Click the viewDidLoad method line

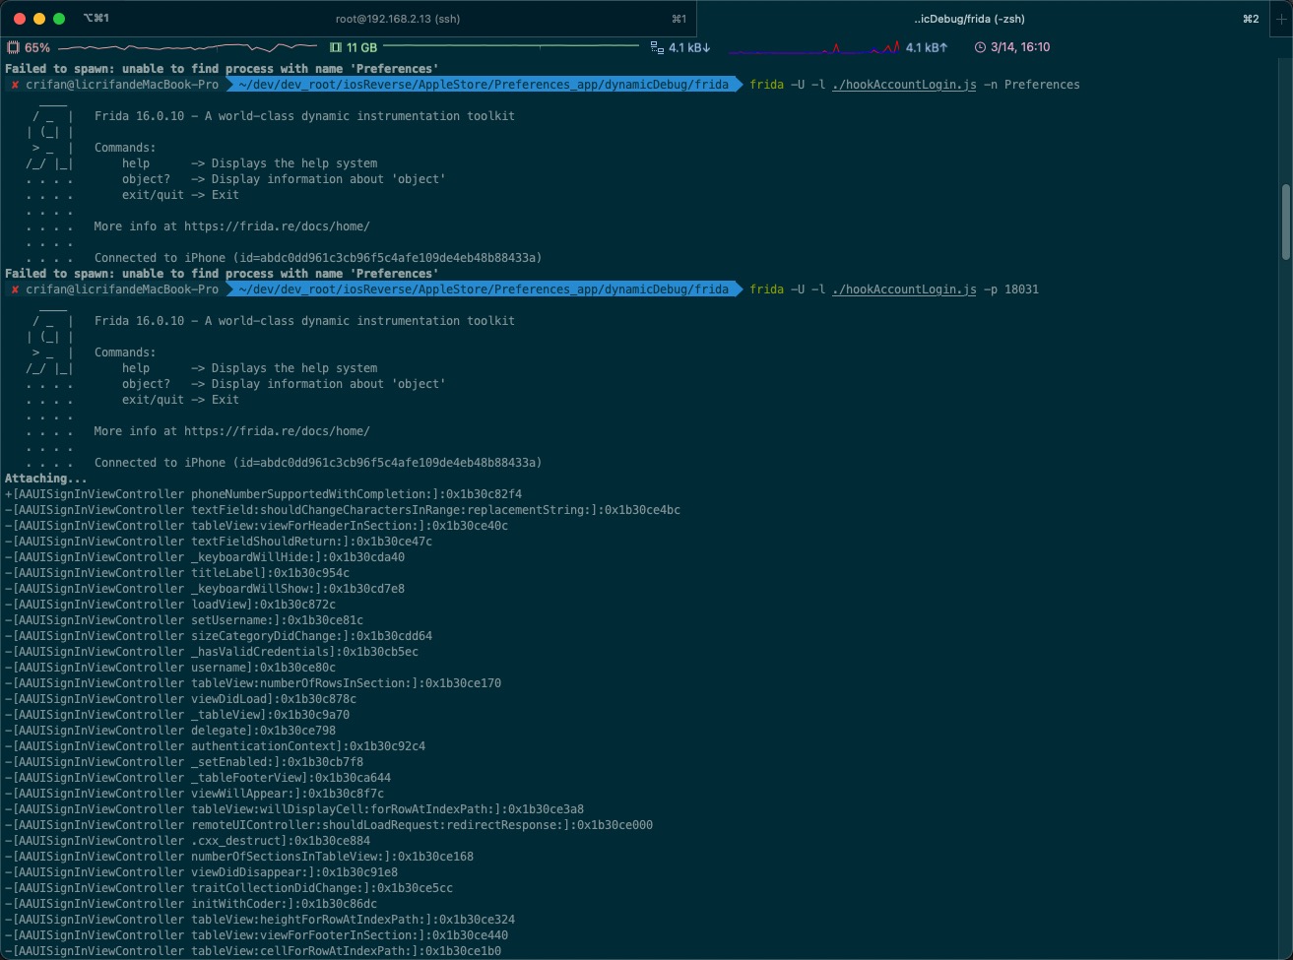click(180, 699)
